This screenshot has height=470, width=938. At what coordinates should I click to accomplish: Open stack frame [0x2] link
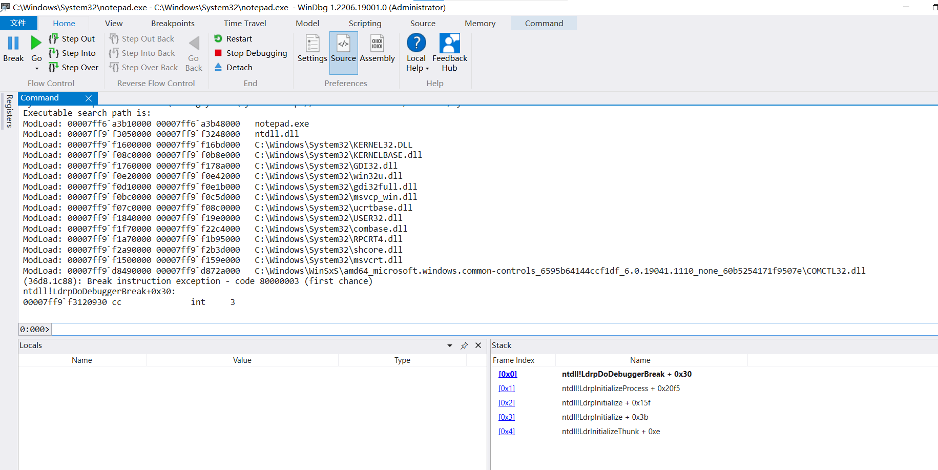[x=507, y=403]
